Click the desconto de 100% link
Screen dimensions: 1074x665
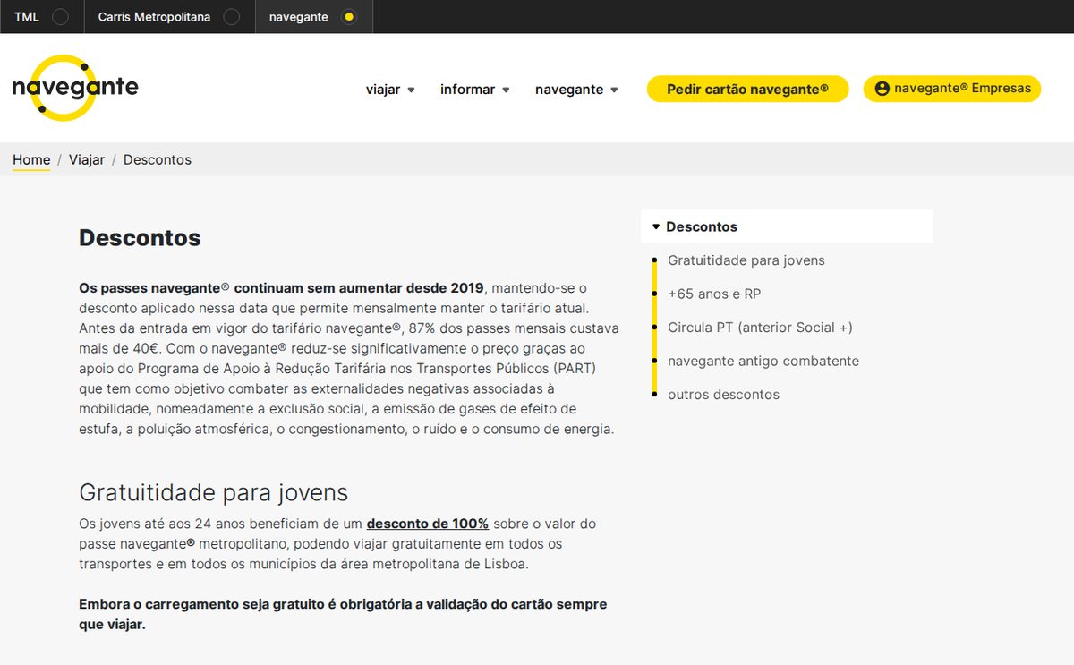[428, 524]
